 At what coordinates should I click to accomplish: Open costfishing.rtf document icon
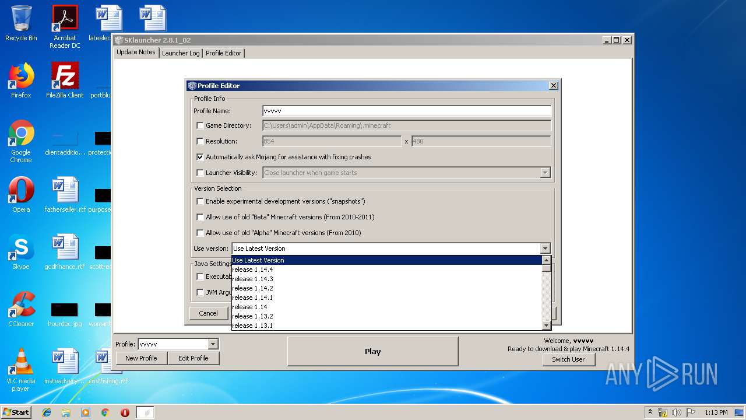tap(108, 366)
